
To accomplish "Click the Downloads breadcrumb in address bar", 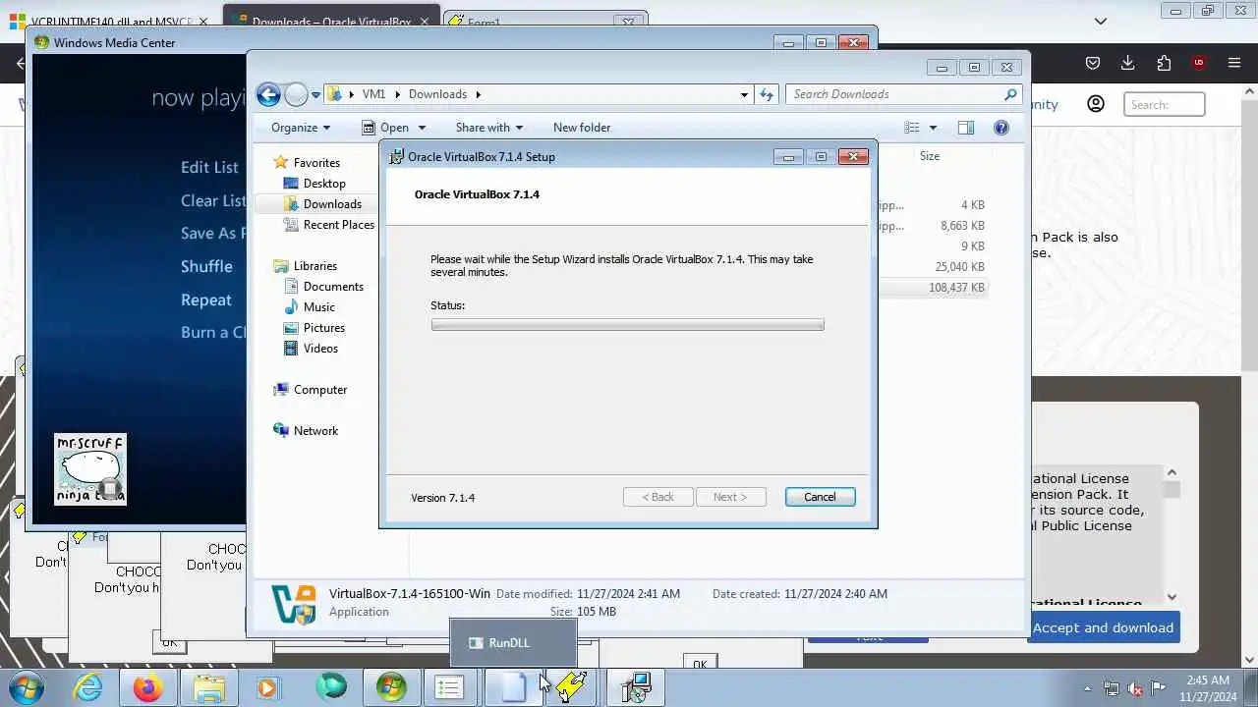I will click(437, 94).
